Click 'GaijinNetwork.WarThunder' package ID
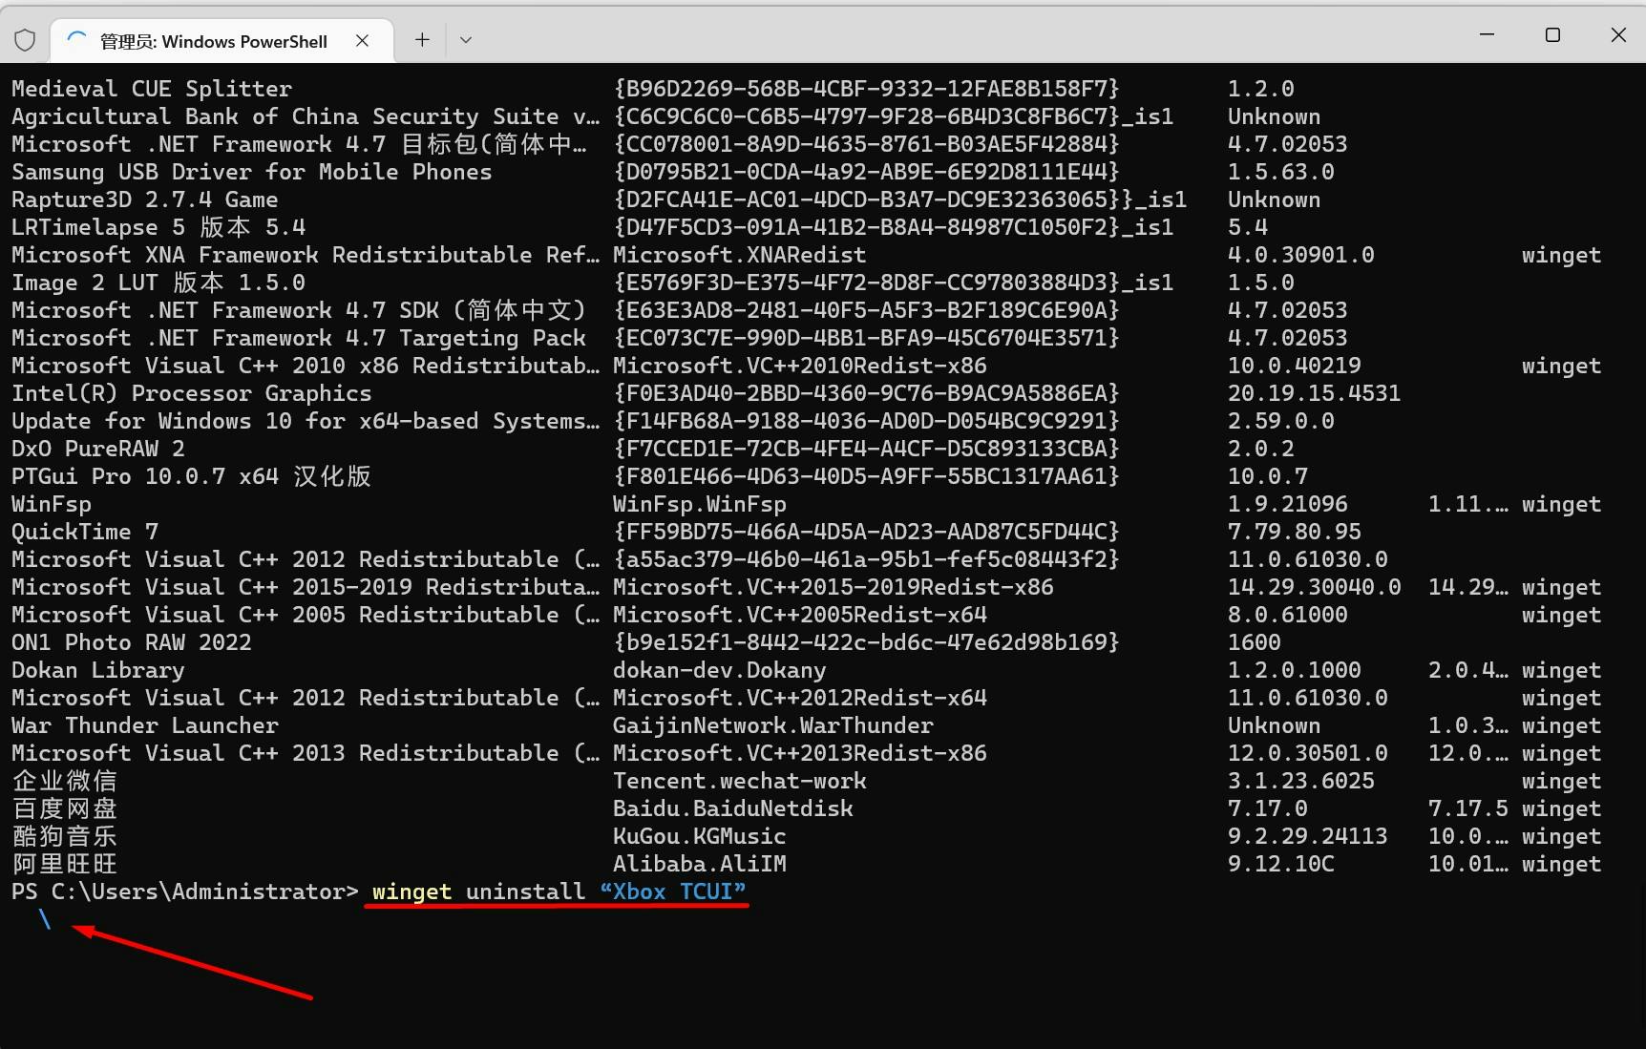Image resolution: width=1646 pixels, height=1049 pixels. click(773, 725)
